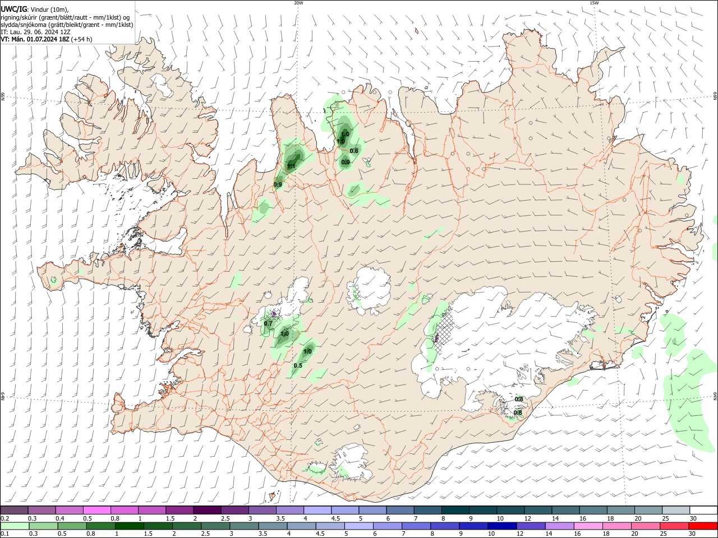
Task: Click the 0.7 precipitation value on the map
Action: pyautogui.click(x=268, y=323)
